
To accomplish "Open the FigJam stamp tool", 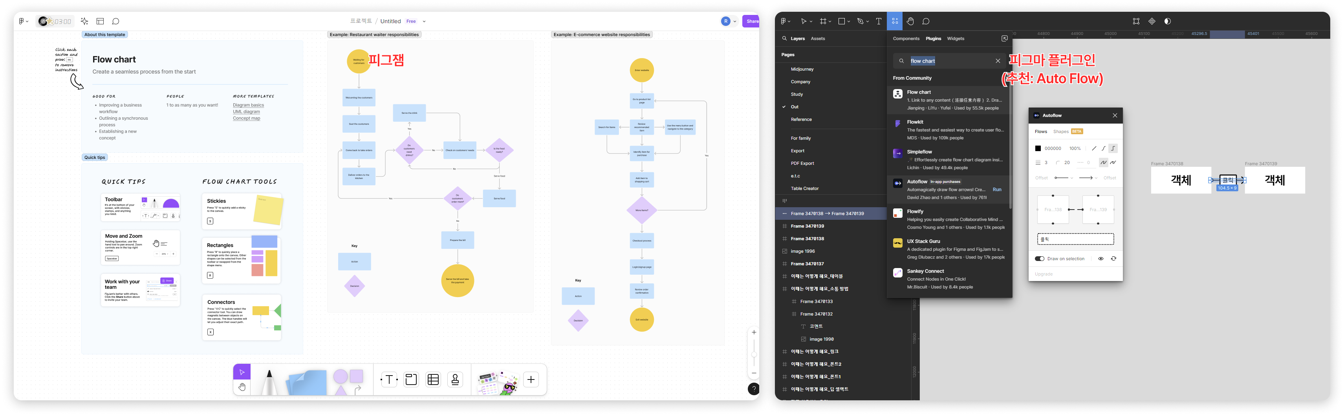I will click(x=455, y=380).
